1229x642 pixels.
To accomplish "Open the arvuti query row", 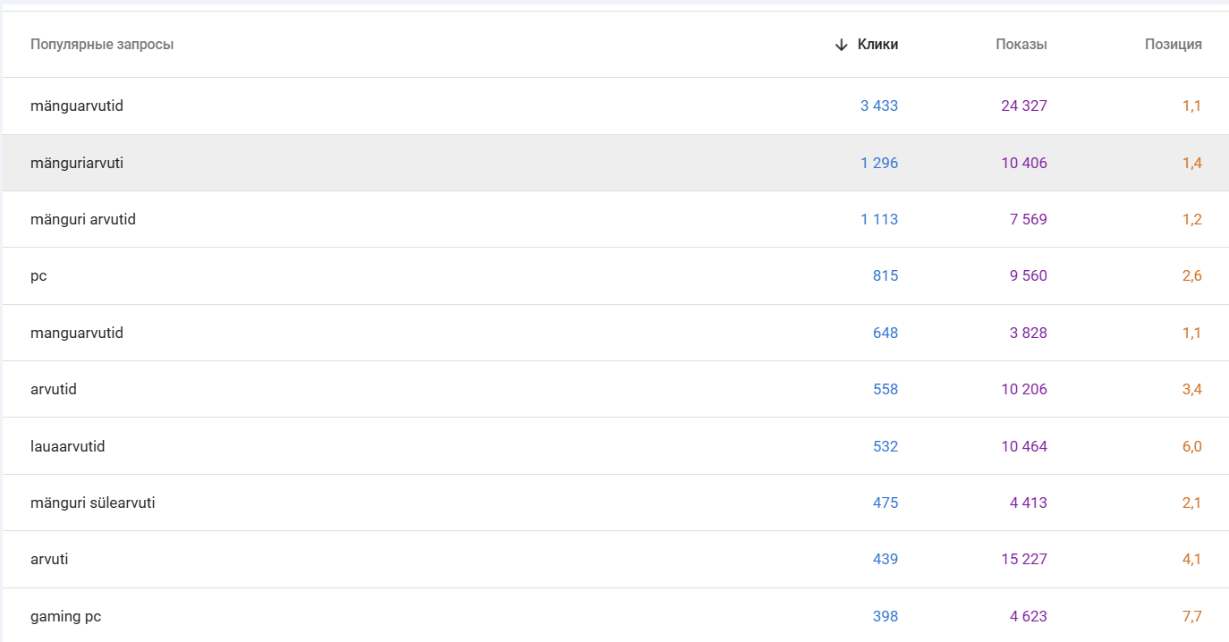I will point(49,560).
